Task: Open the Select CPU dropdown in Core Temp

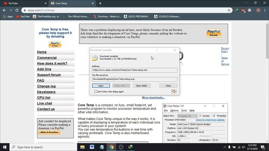Action: pos(187,116)
